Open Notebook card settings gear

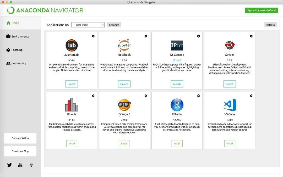[x=146, y=36]
